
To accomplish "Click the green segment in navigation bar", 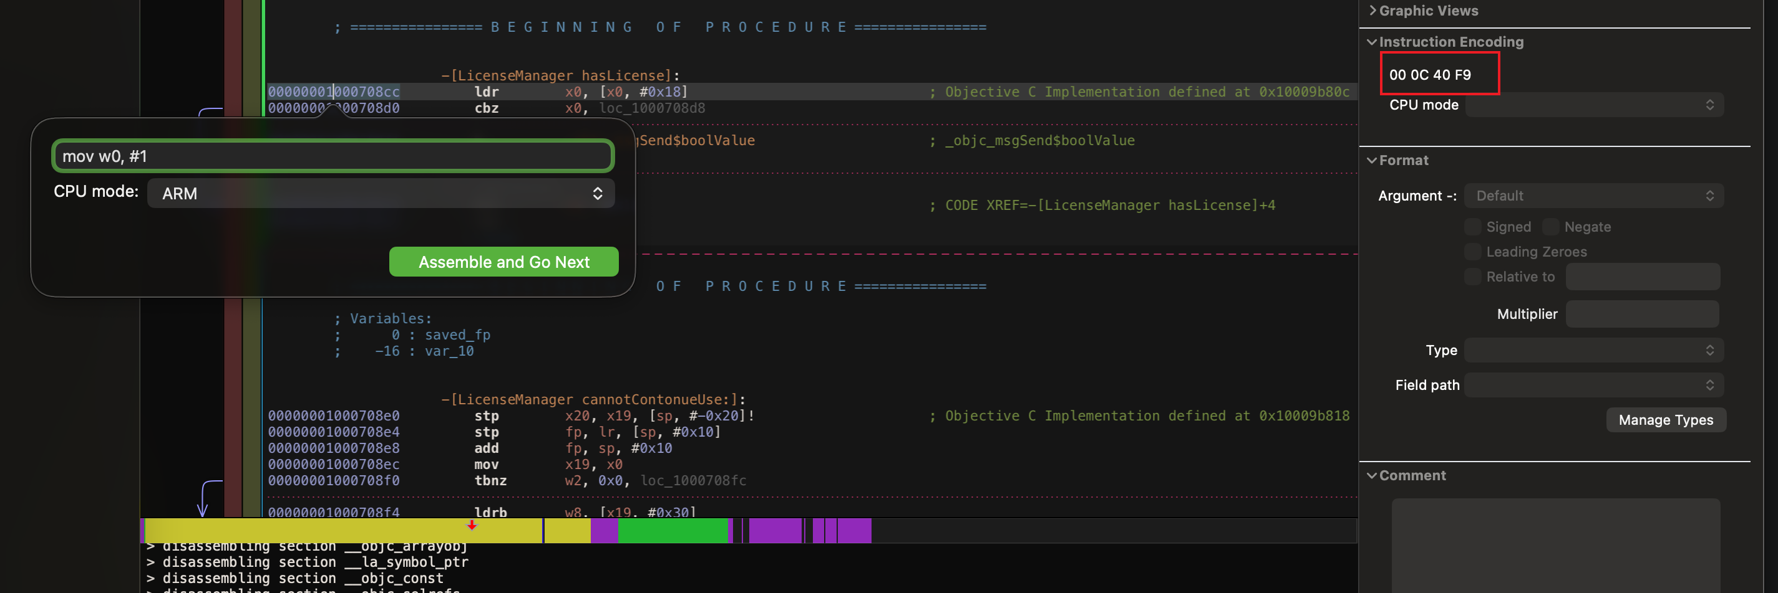I will [673, 531].
